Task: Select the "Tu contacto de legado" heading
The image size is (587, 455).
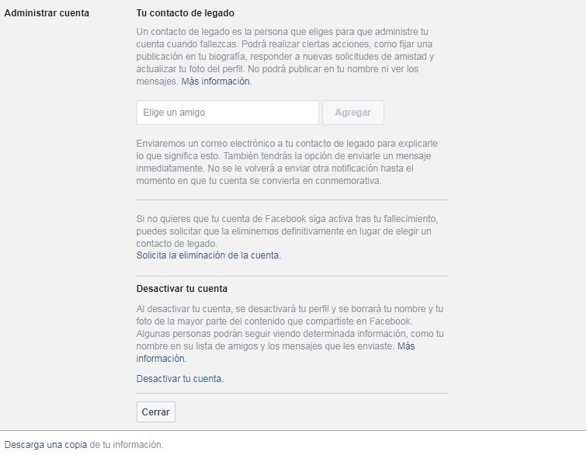Action: [x=186, y=13]
